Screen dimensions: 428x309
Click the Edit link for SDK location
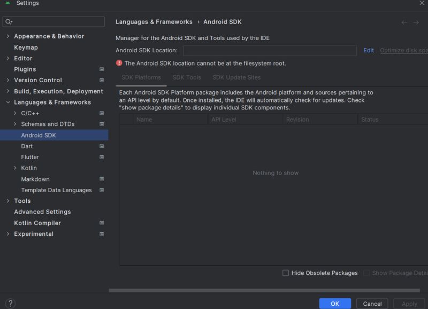[x=369, y=50]
